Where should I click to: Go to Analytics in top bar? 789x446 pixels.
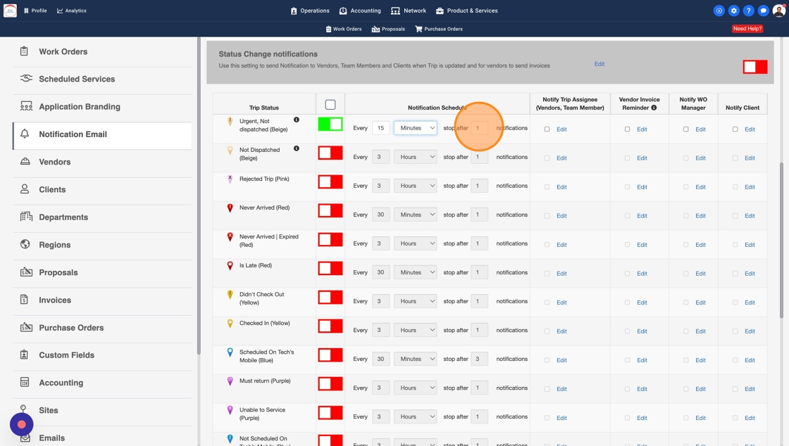click(71, 11)
